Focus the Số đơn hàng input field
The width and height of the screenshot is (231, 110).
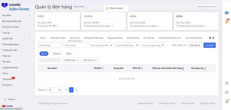[50, 45]
